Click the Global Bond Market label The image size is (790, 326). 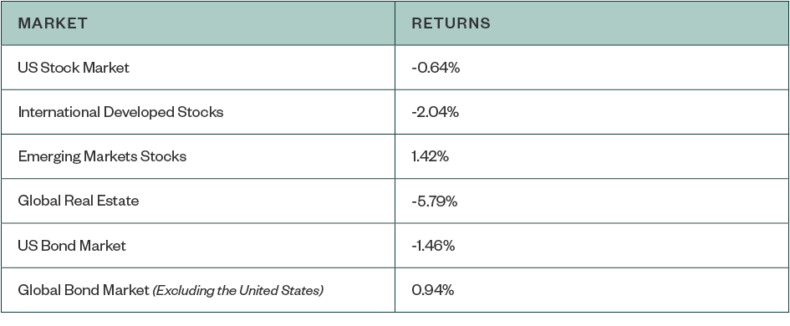click(x=84, y=290)
